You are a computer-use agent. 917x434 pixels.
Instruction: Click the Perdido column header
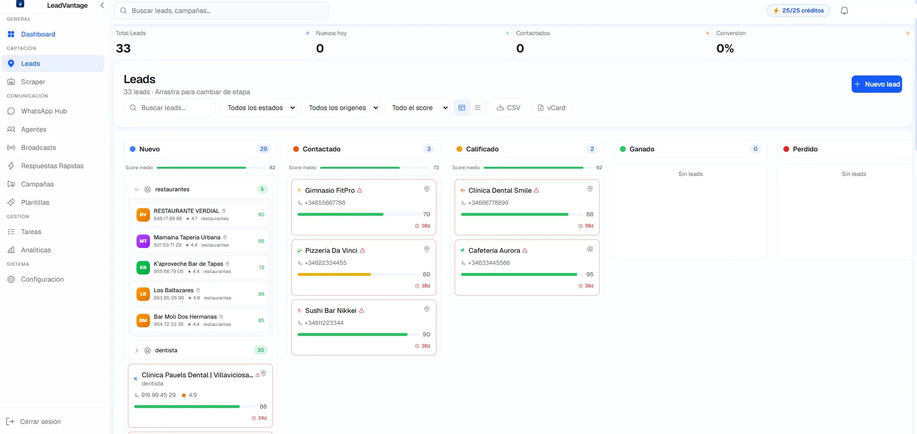point(845,149)
